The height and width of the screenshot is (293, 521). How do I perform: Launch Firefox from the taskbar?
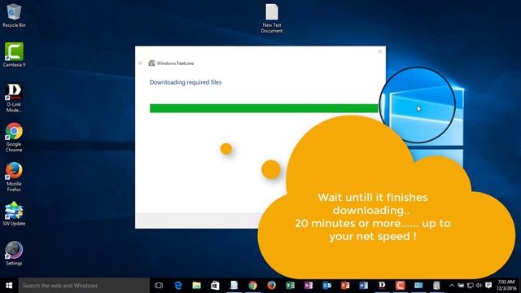(271, 286)
